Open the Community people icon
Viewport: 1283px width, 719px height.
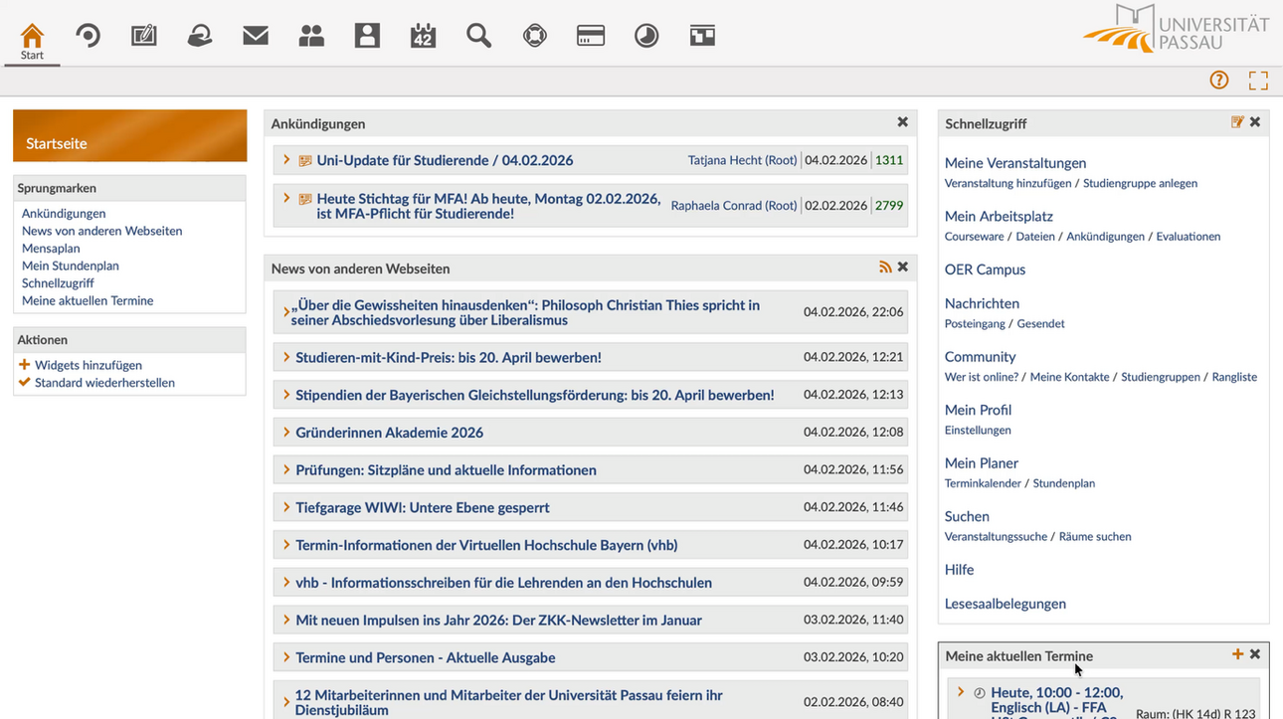[311, 36]
